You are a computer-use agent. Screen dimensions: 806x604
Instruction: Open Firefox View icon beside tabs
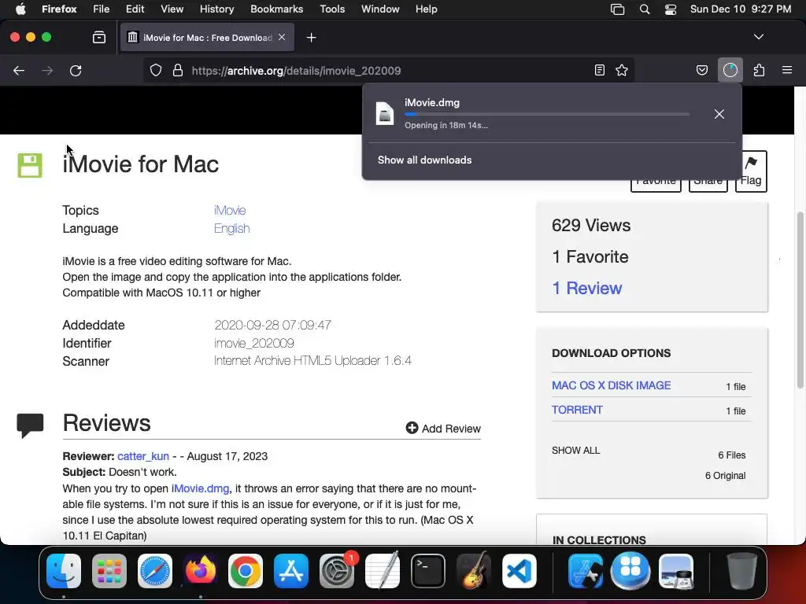pyautogui.click(x=99, y=38)
